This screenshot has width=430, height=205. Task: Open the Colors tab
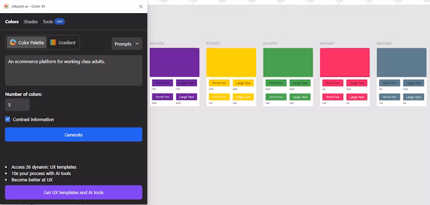[12, 22]
